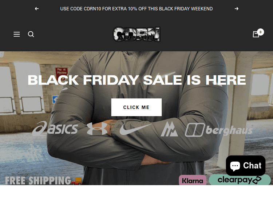
Task: Open the search magnifier icon
Action: coord(31,34)
